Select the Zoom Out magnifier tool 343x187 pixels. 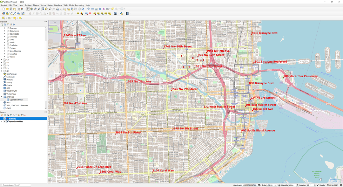[x=39, y=9]
